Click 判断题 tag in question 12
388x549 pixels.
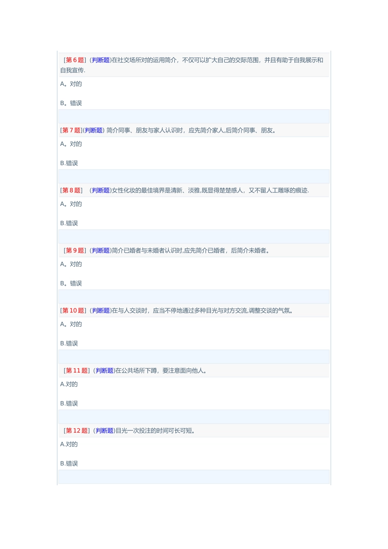point(105,431)
